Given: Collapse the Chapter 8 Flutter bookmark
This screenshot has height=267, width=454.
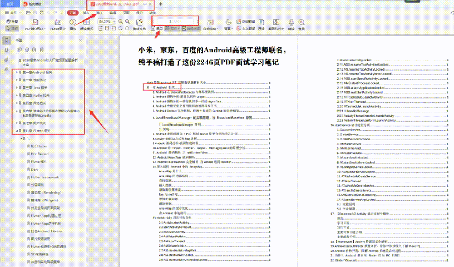Looking at the screenshot, I should [x=17, y=131].
